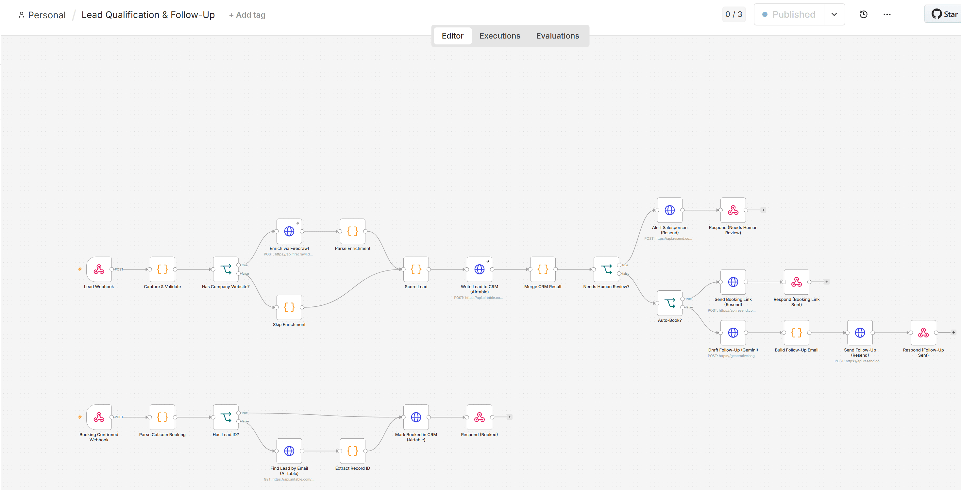The image size is (961, 490).
Task: Click the Has Lead ID? if node
Action: (x=226, y=417)
